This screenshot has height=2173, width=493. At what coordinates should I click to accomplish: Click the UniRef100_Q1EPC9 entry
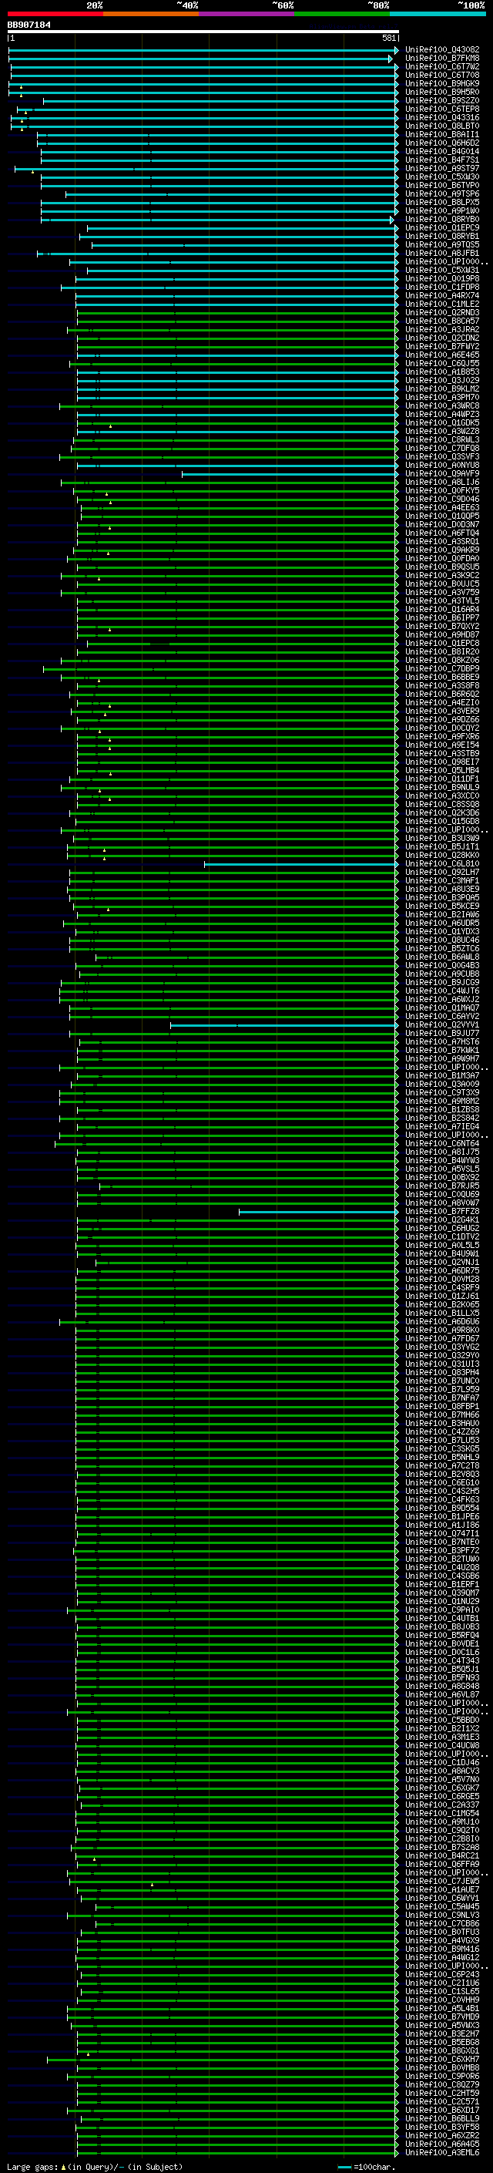pyautogui.click(x=442, y=227)
